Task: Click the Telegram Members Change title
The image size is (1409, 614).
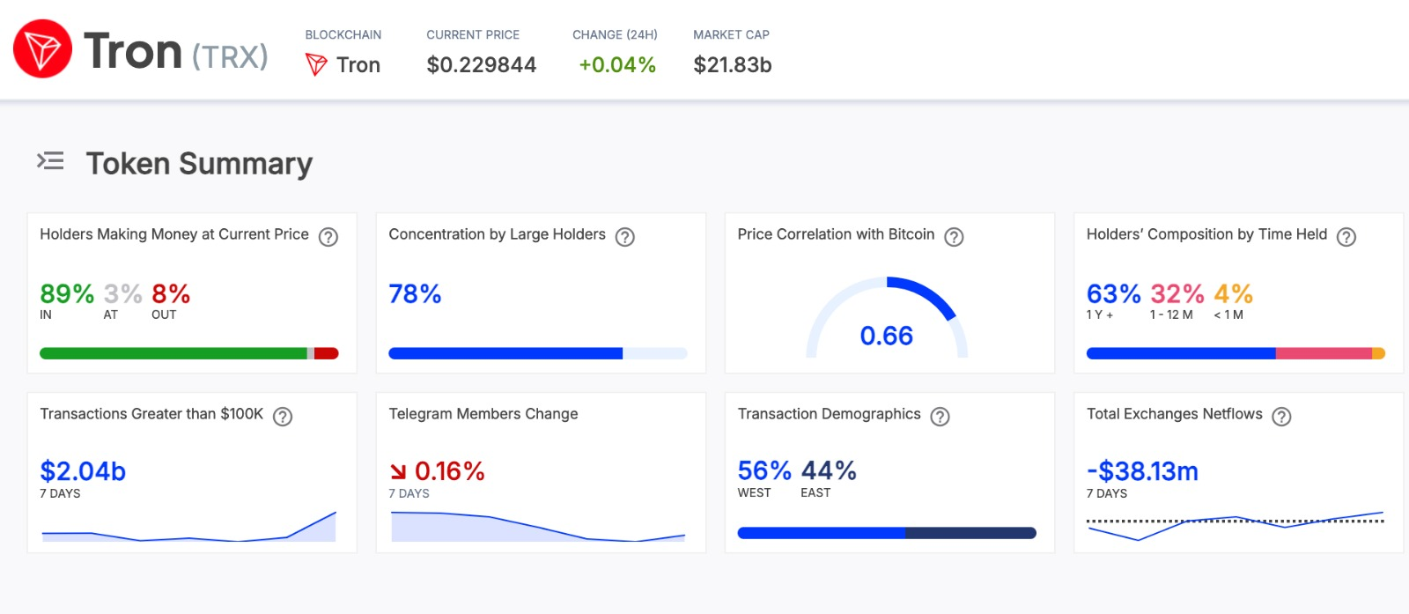Action: click(x=483, y=414)
